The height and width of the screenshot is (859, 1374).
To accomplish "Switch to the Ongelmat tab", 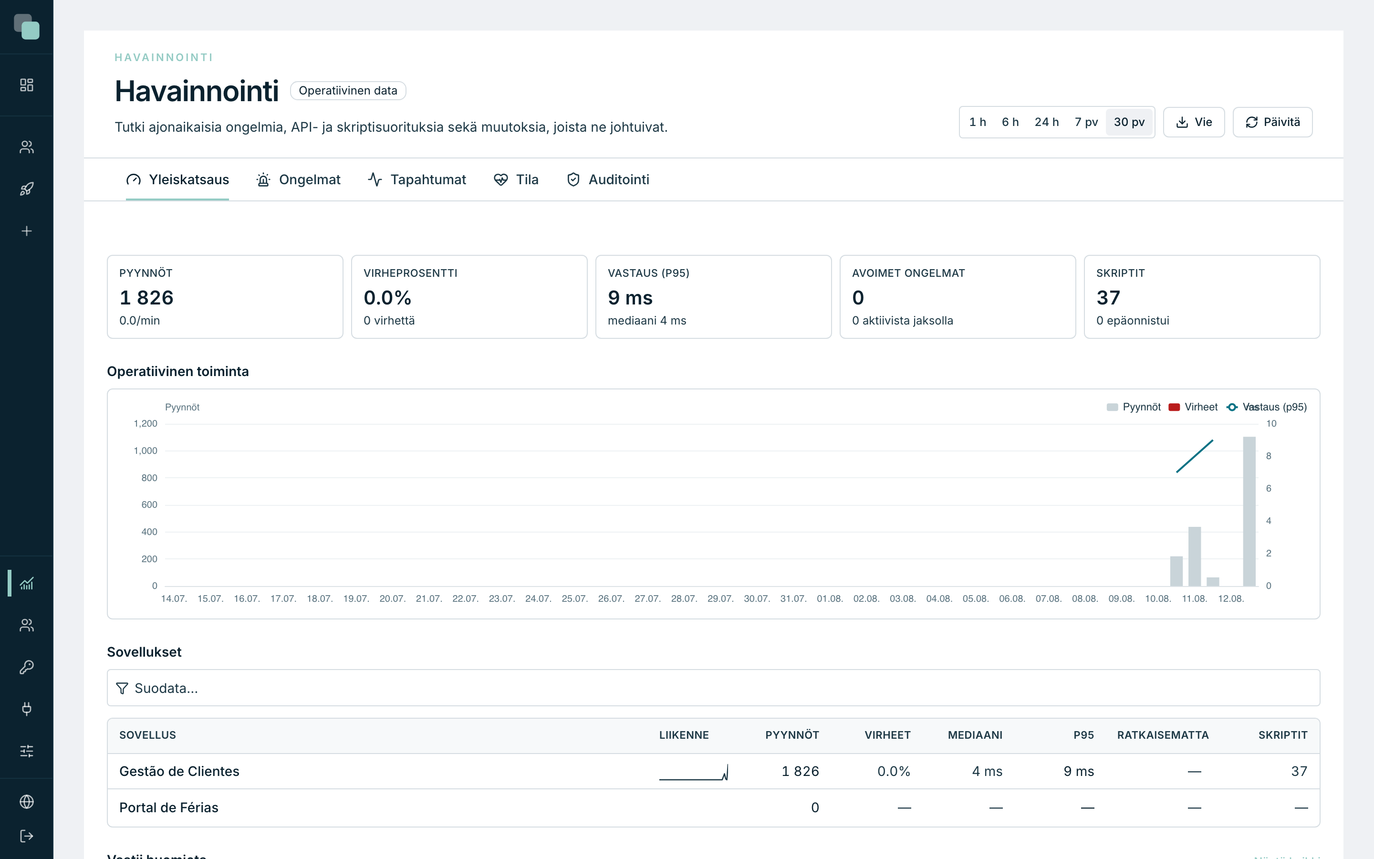I will tap(298, 179).
